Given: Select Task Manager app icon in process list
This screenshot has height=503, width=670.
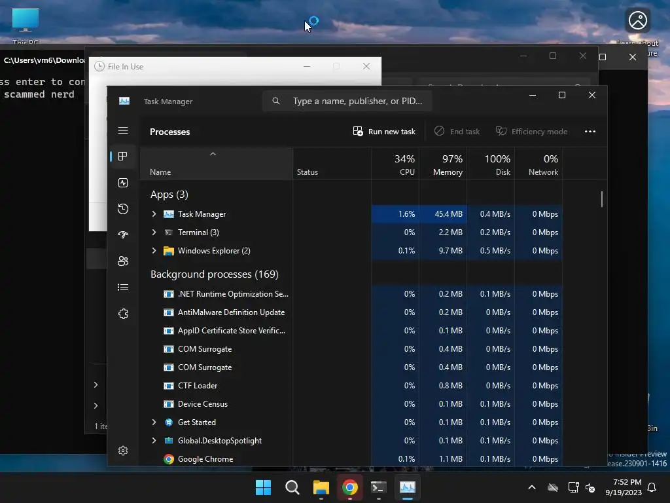Looking at the screenshot, I should [169, 214].
